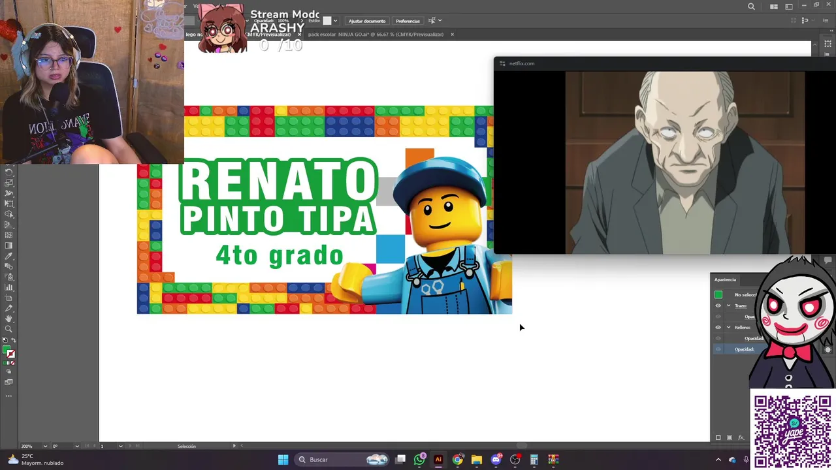Open the align options dropdown in control bar

pyautogui.click(x=440, y=20)
